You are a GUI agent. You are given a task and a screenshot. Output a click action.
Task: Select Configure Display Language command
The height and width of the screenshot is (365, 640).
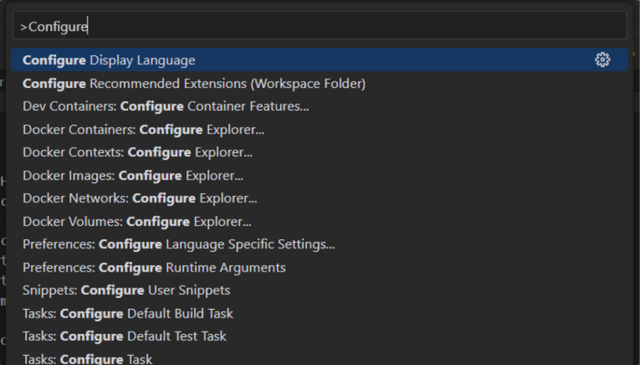coord(109,61)
